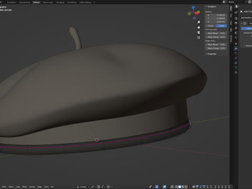252x189 pixels.
Task: Collapse the modifier panel arrow
Action: point(242,23)
